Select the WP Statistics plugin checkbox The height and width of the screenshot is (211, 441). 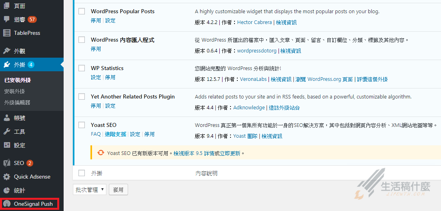click(x=82, y=68)
